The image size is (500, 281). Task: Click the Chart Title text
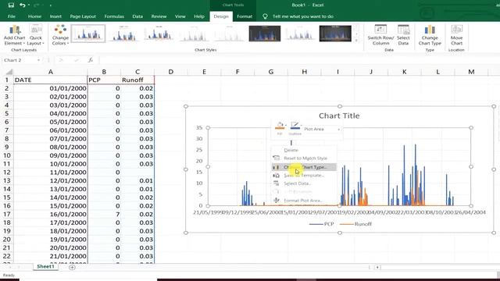[x=339, y=116]
